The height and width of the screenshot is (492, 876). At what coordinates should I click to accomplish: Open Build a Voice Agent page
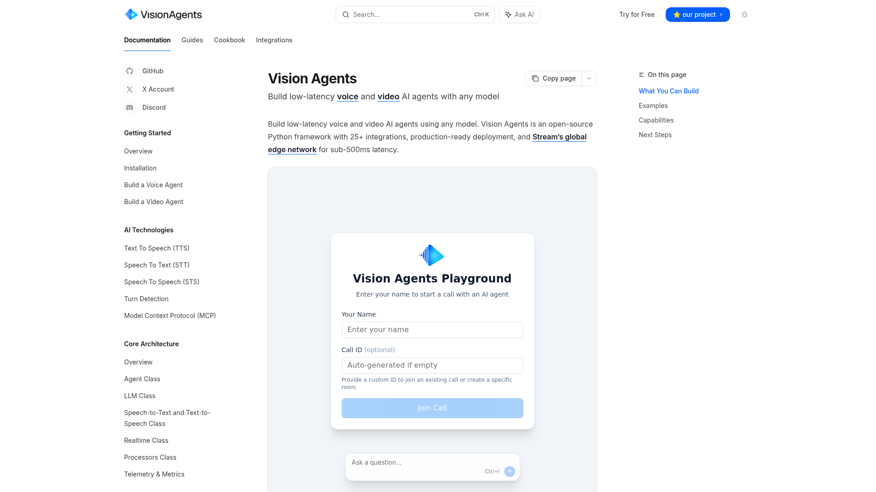tap(153, 185)
